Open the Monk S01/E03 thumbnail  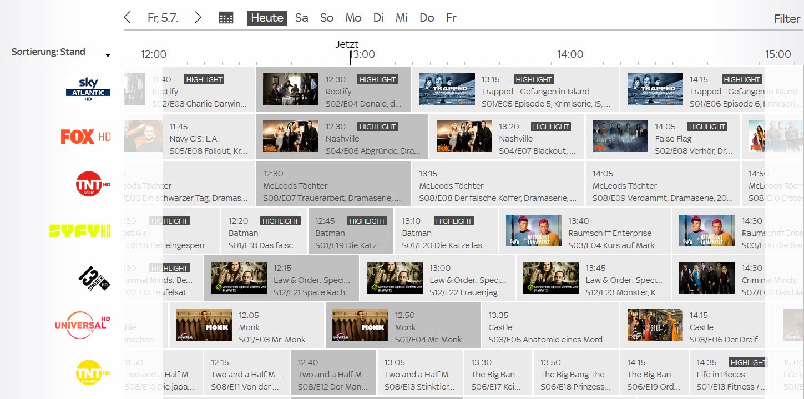pos(204,325)
